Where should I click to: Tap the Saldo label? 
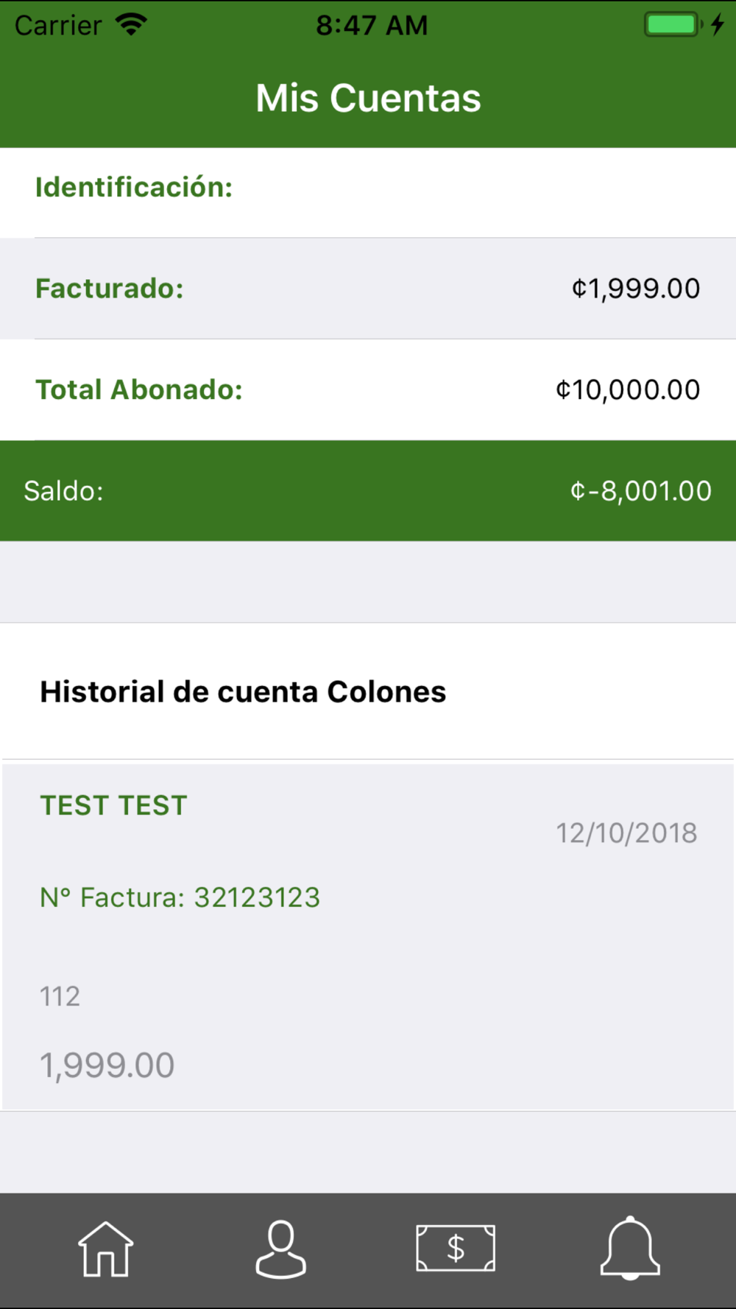point(64,491)
